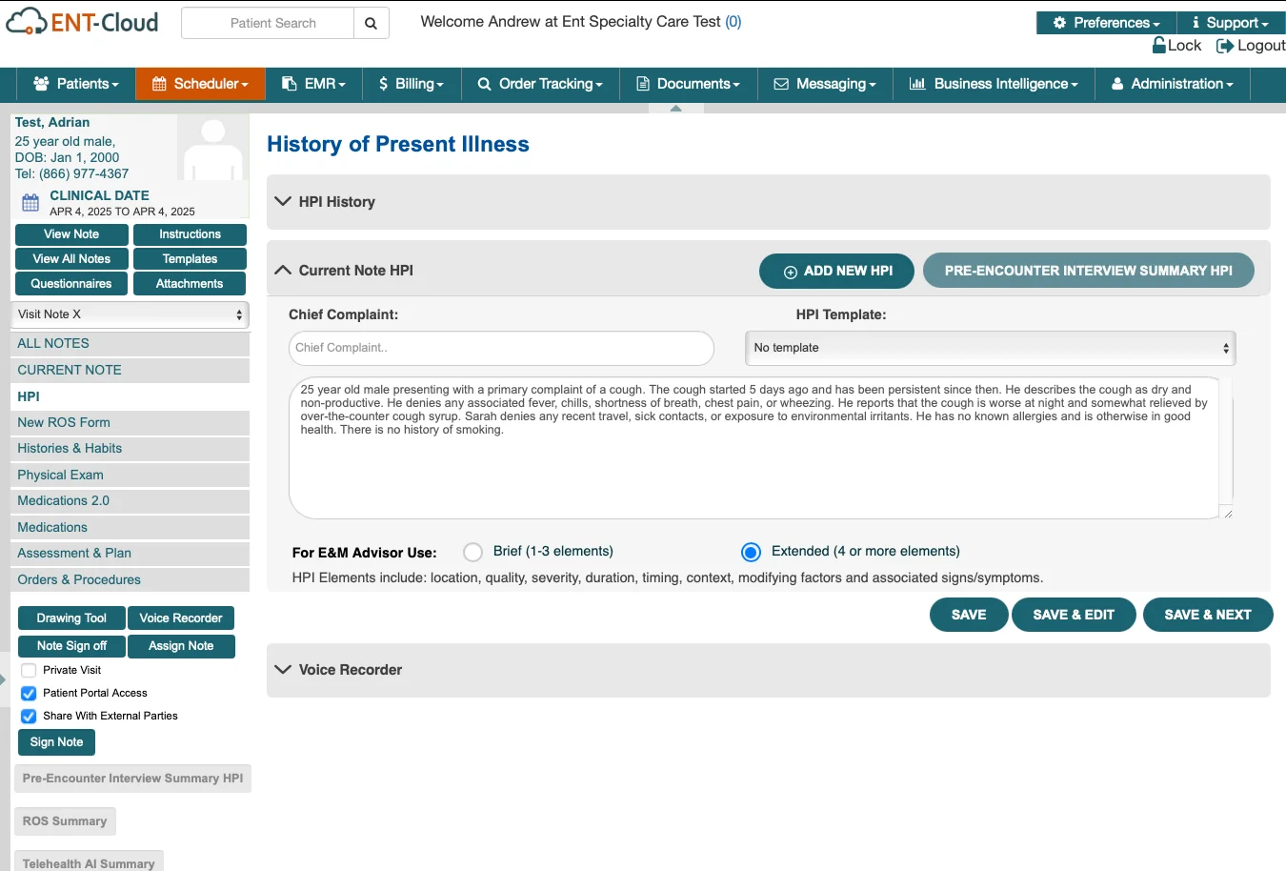Enable the Private Visit checkbox
1286x871 pixels.
(x=29, y=670)
